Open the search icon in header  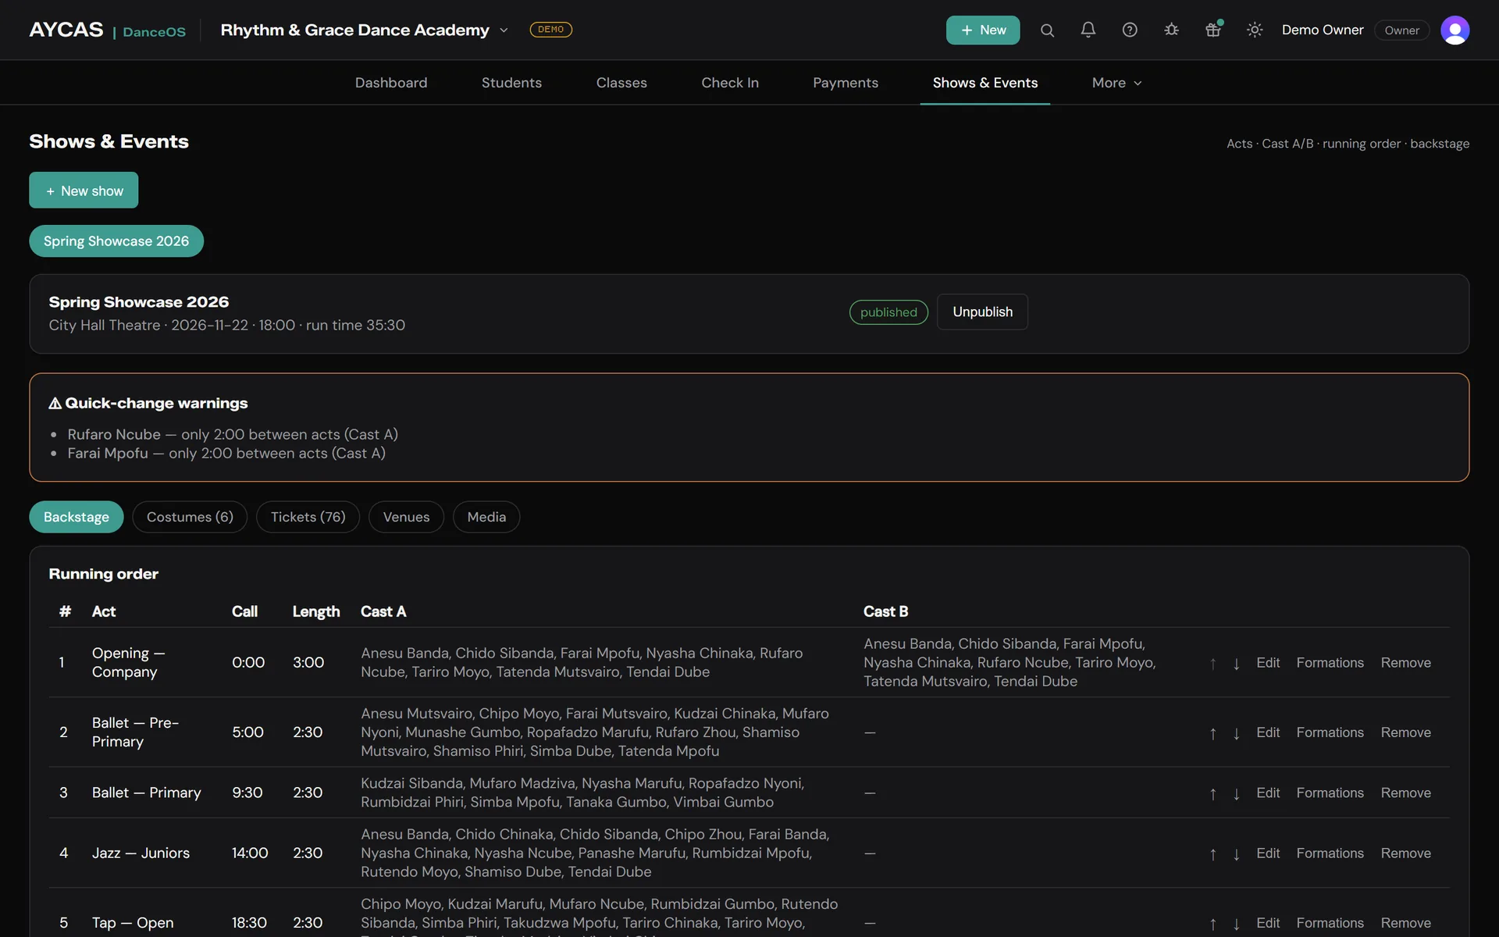click(x=1047, y=30)
